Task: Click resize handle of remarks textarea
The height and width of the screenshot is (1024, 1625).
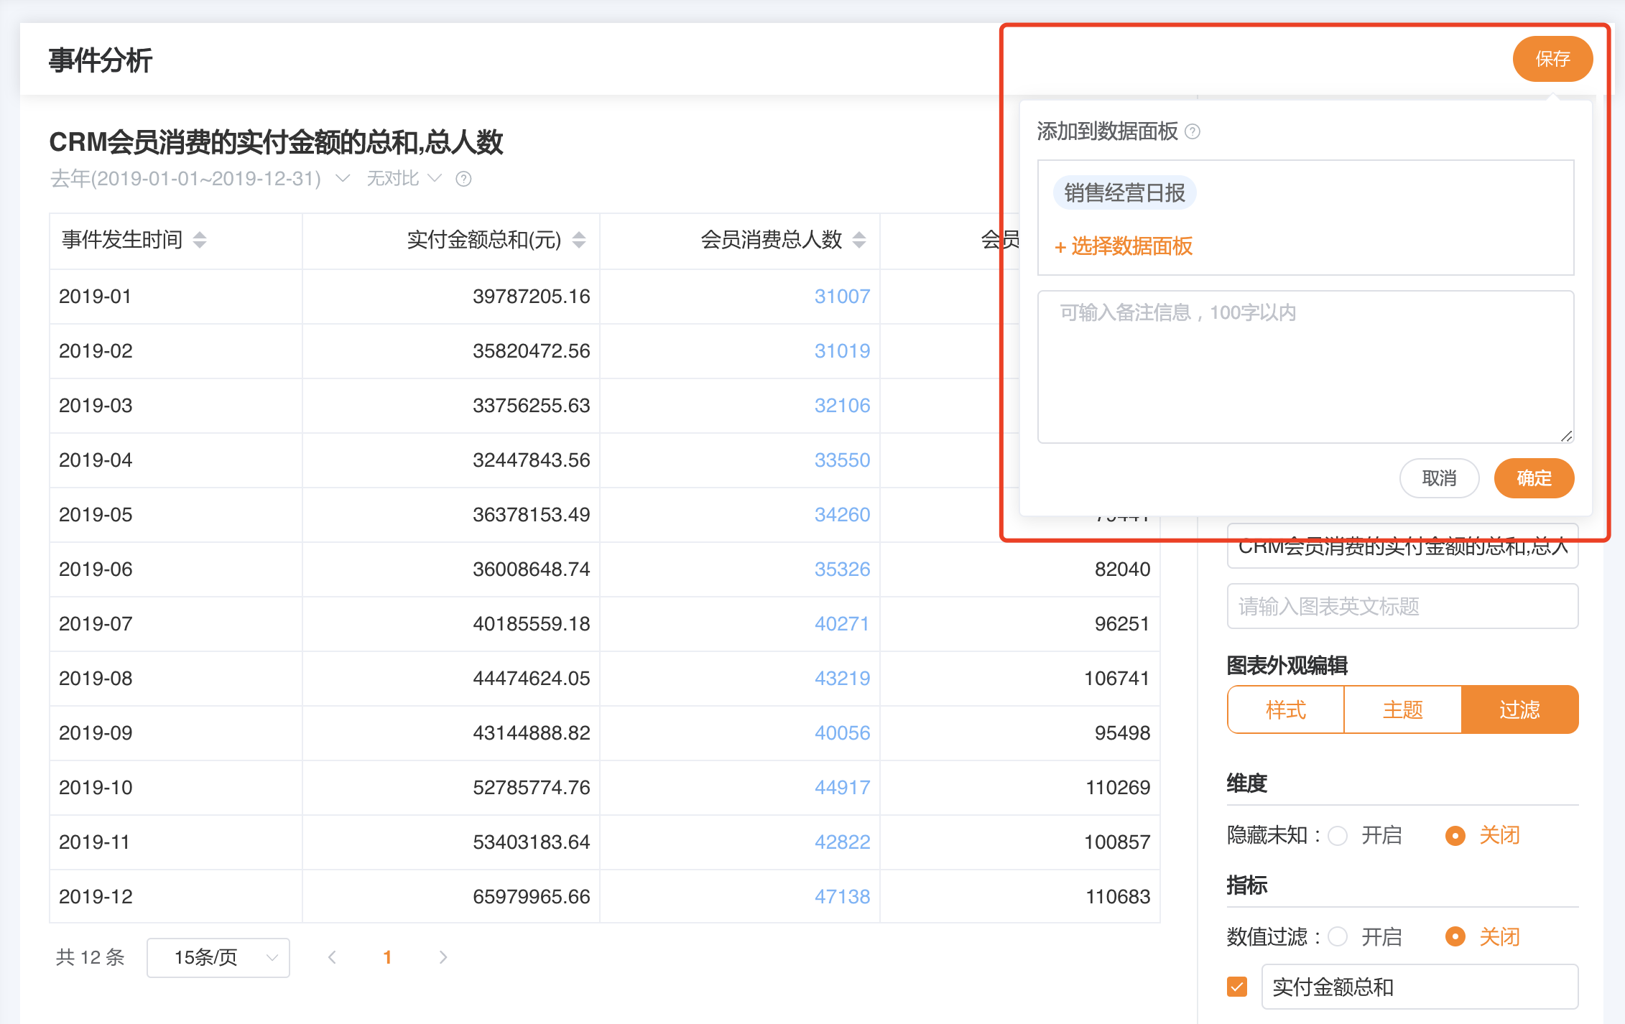Action: 1566,436
